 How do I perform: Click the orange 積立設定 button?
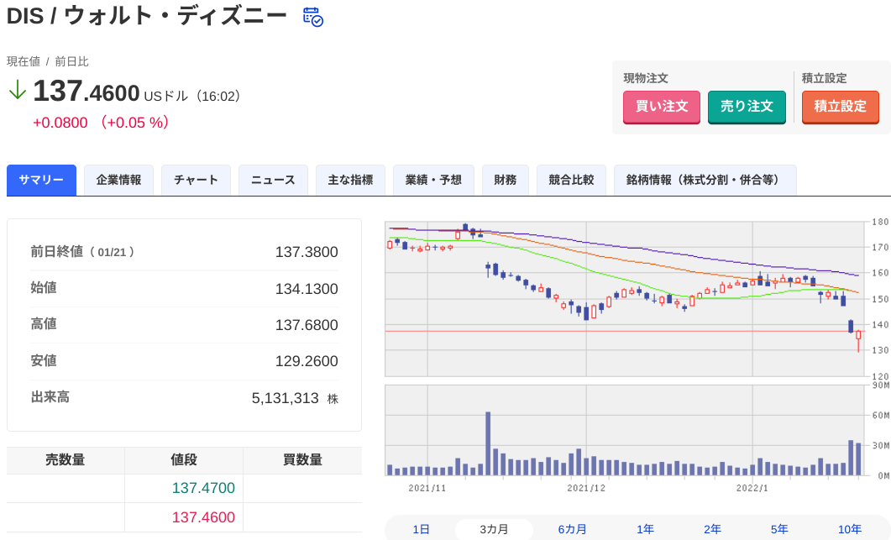pos(841,107)
